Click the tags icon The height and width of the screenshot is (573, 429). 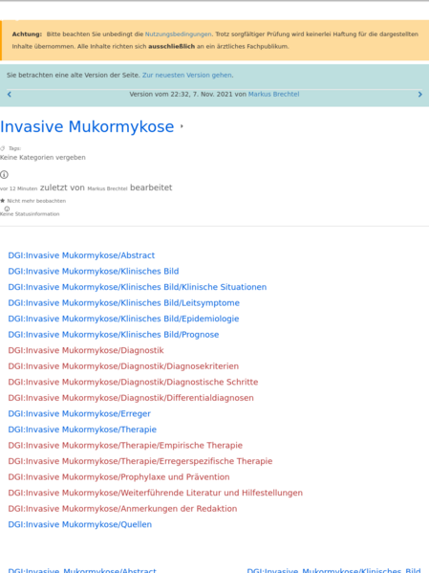point(3,148)
